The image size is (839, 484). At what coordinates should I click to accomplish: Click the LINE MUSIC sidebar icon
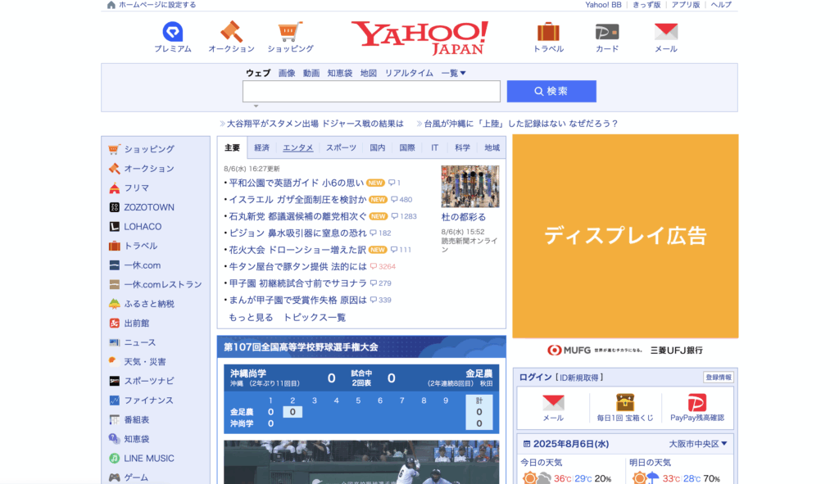[114, 459]
